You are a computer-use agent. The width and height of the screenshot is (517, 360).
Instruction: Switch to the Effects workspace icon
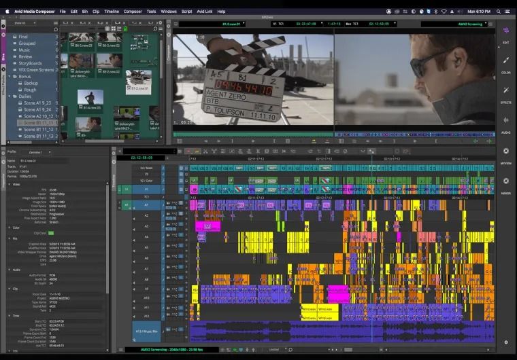(x=505, y=92)
